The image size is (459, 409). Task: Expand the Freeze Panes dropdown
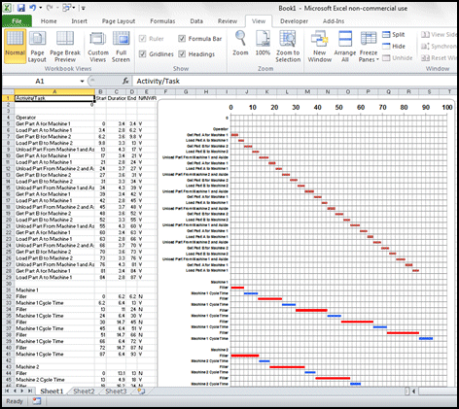click(369, 47)
